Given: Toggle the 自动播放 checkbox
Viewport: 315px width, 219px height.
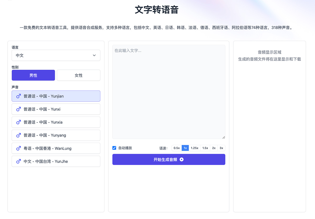Looking at the screenshot, I should [114, 148].
